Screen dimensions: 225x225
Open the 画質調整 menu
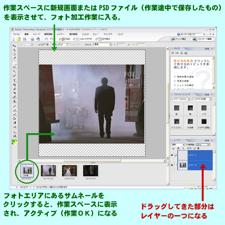(x=48, y=34)
